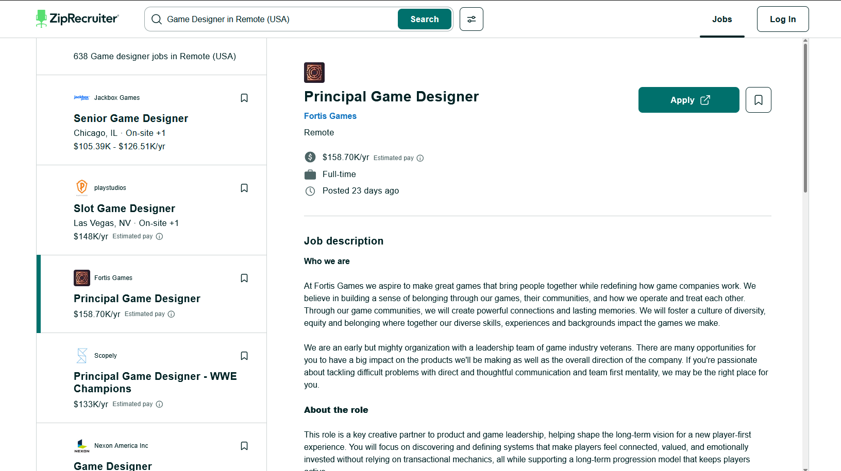This screenshot has height=471, width=841.
Task: Open the Fortis Games company link
Action: pyautogui.click(x=330, y=116)
